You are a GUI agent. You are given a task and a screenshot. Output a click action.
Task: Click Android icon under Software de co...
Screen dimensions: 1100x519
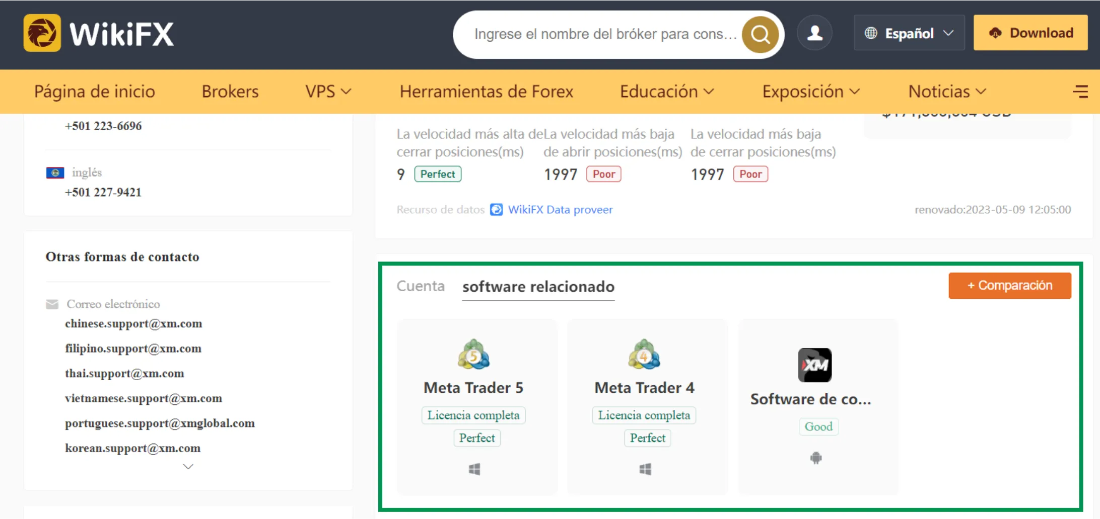click(x=816, y=458)
